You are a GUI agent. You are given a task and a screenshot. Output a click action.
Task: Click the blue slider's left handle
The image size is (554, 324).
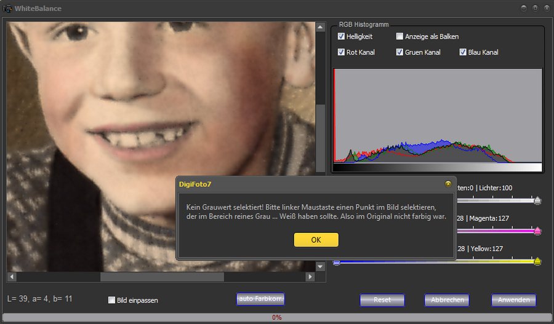[337, 263]
